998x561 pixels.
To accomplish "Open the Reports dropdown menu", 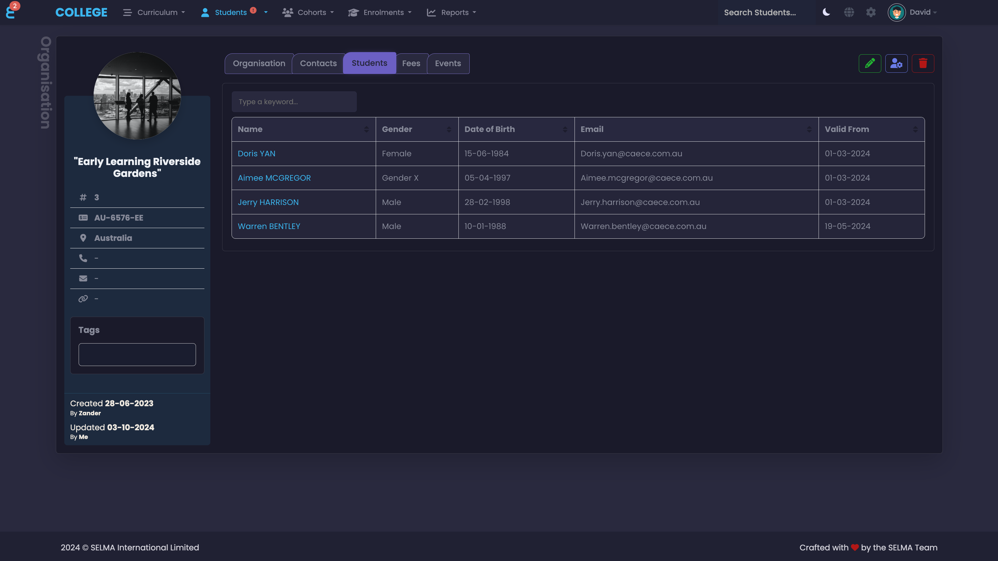I will [x=451, y=12].
